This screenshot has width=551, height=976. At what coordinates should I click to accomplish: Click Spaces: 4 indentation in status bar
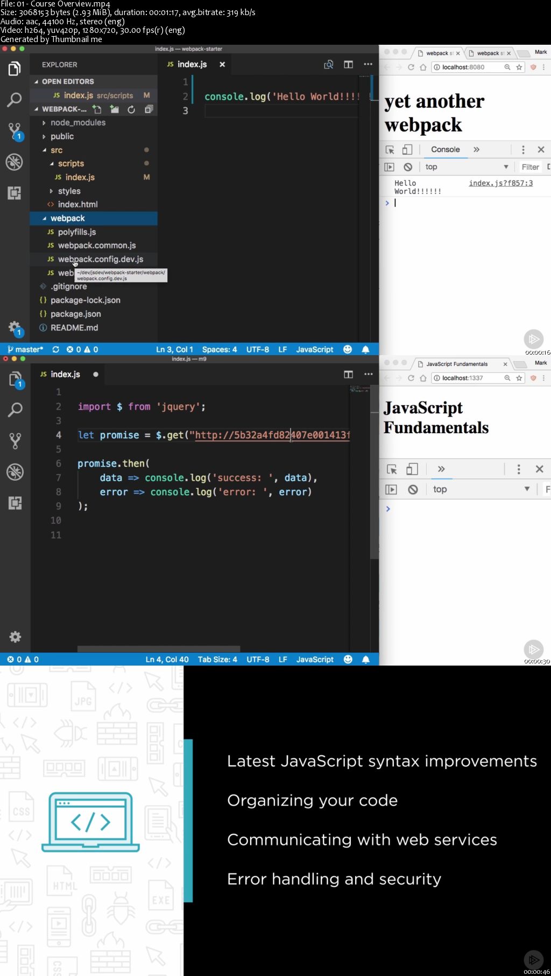pos(220,349)
